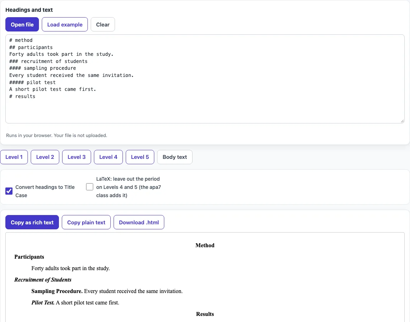Screen dimensions: 410x322
Task: Click 'Every student received the same invitation.' in the editor
Action: click(x=71, y=75)
